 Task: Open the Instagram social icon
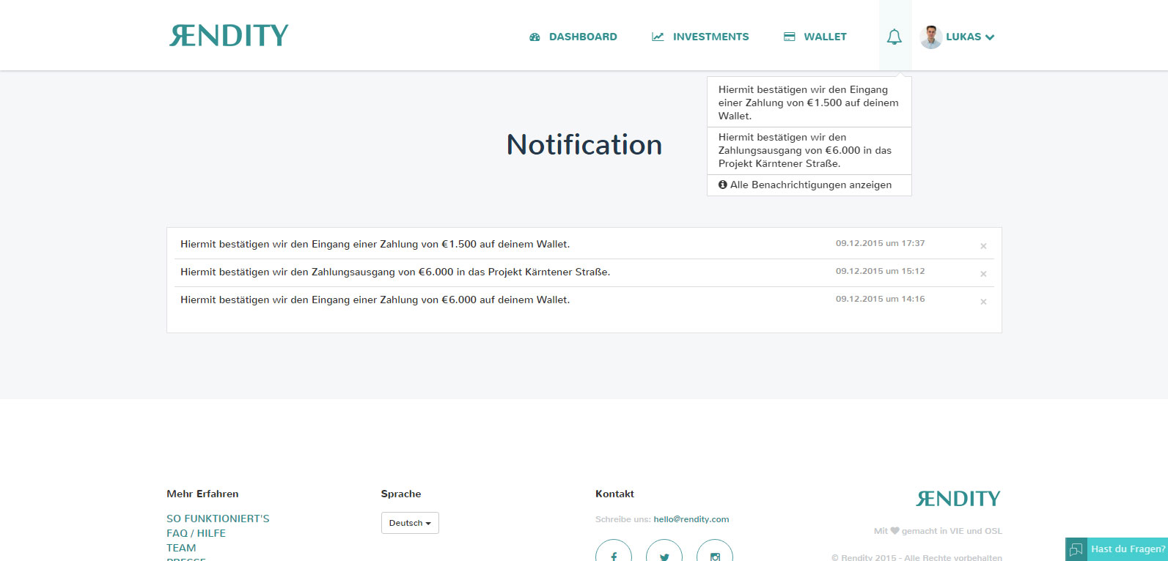(715, 554)
